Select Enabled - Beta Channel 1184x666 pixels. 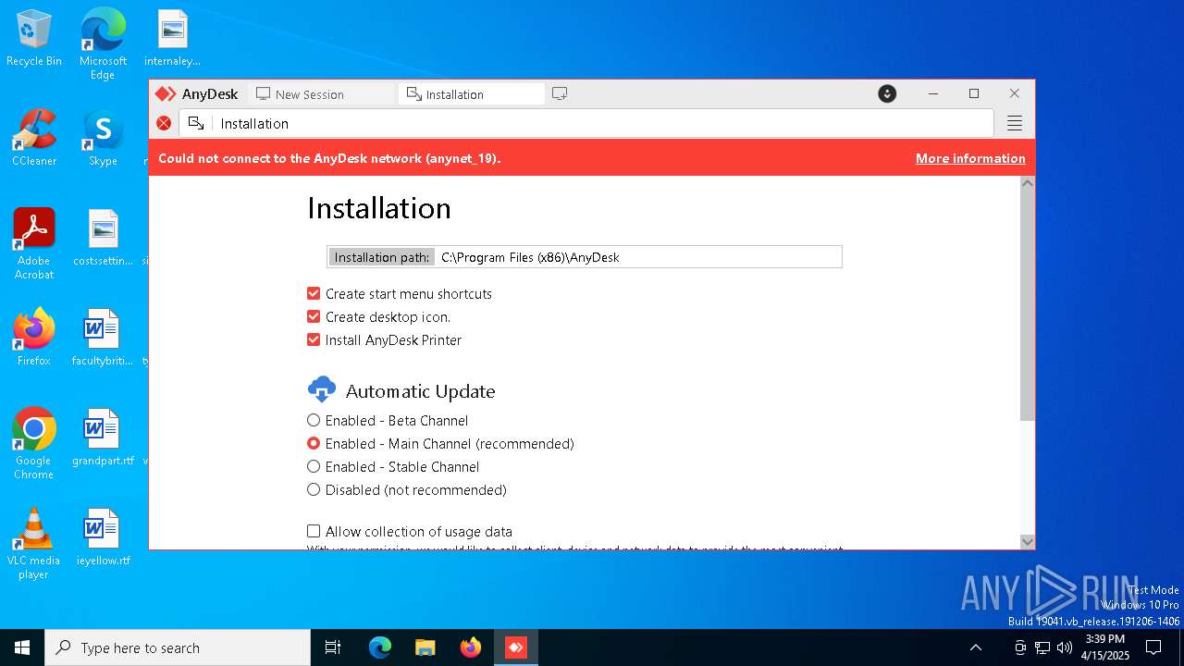(314, 420)
